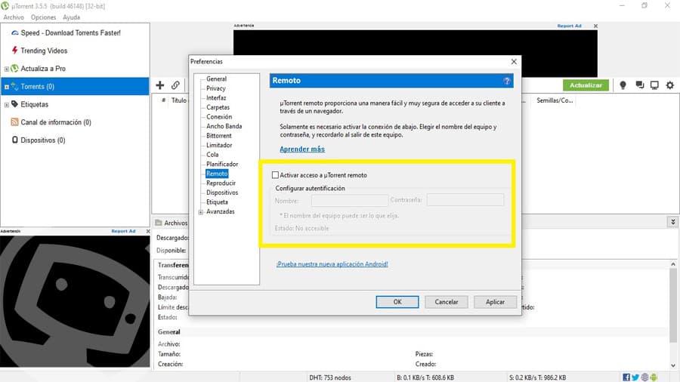Select Carpetas in preferences tree
The image size is (680, 382).
[x=218, y=107]
